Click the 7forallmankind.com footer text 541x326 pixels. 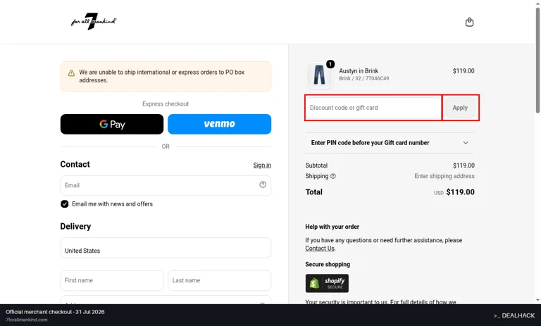pos(27,320)
